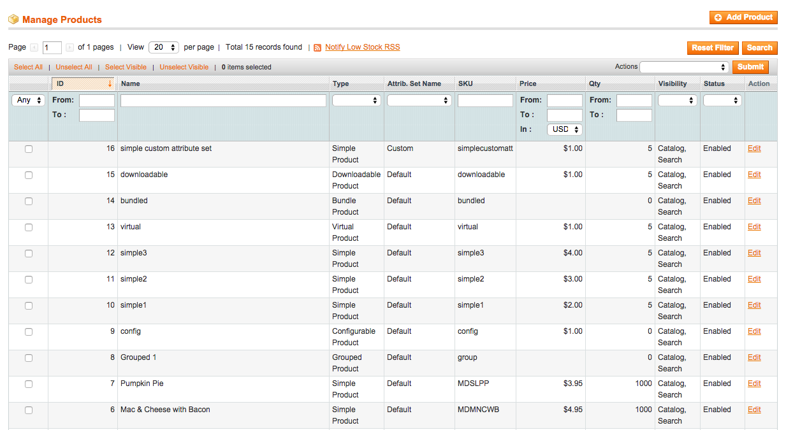Check the Grouped 1 row checkbox
Viewport: 786px width, 430px height.
click(29, 358)
